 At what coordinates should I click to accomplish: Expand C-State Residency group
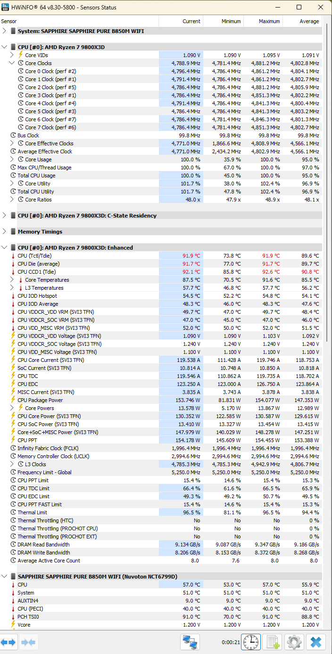[4, 216]
